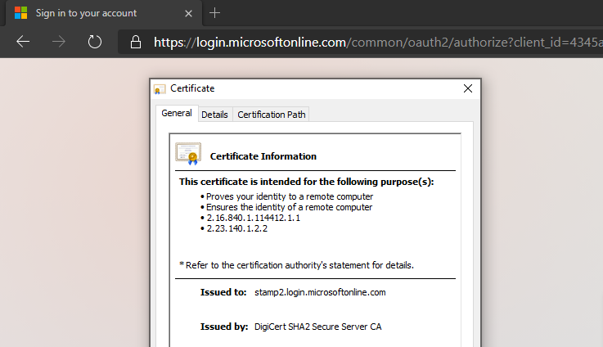Click 'Refer to the certification authority's statement' note
Image resolution: width=603 pixels, height=347 pixels.
click(x=296, y=265)
